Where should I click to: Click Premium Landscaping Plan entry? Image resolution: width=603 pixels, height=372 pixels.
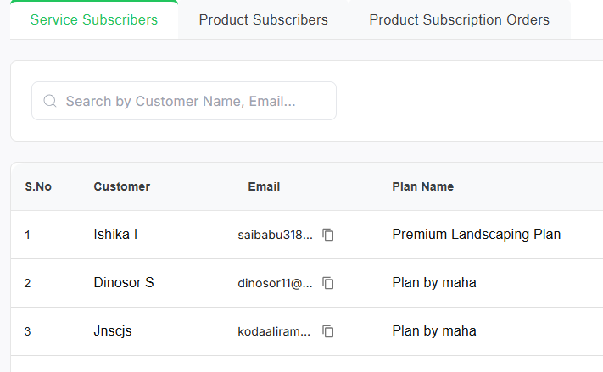tap(476, 234)
